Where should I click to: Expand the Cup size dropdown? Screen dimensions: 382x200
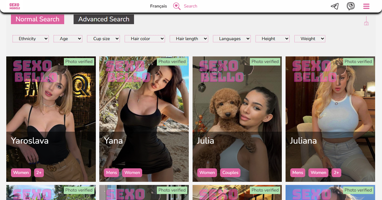coord(103,39)
